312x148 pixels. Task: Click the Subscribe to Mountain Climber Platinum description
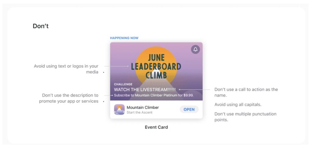point(154,95)
